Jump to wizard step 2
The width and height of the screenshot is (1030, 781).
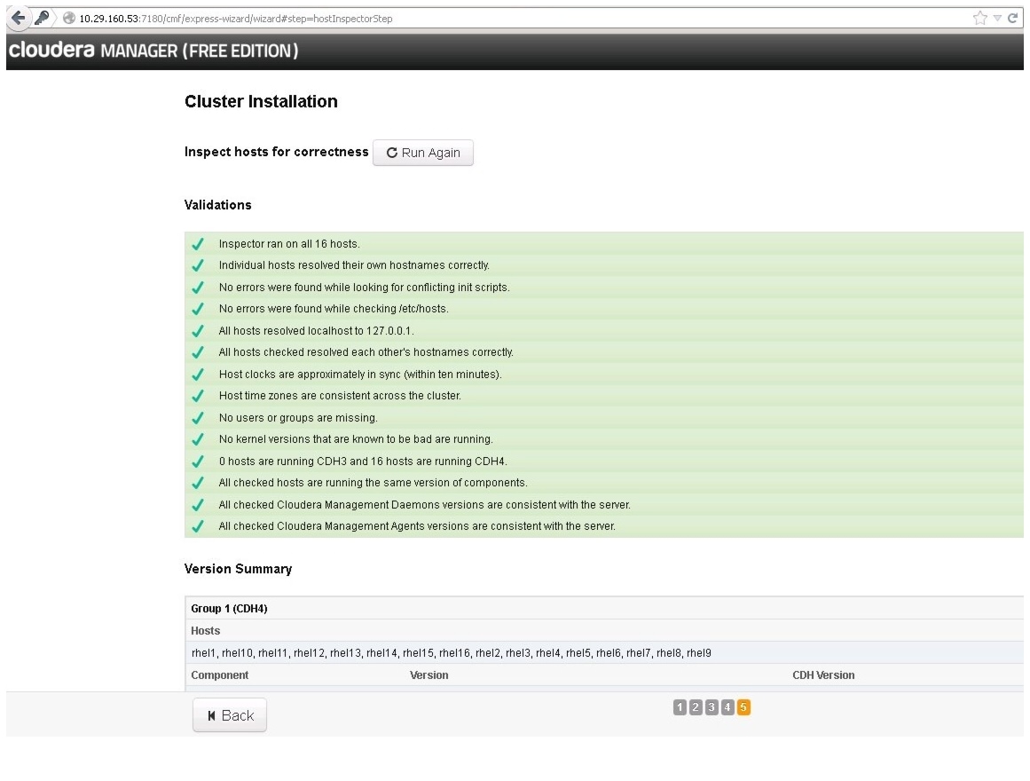(x=696, y=707)
